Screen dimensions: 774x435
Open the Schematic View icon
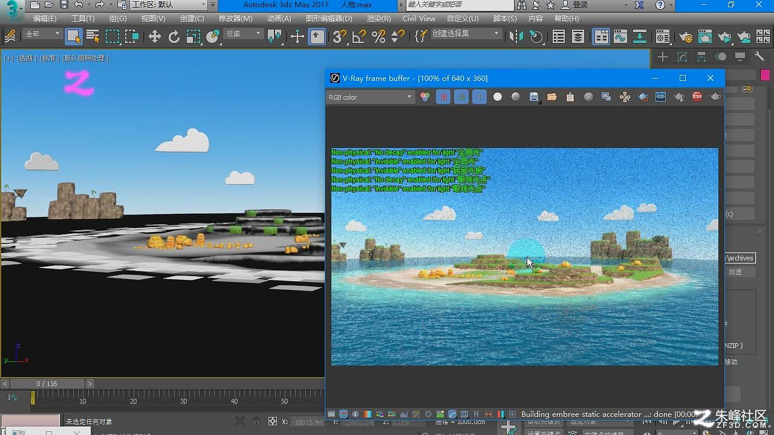(640, 37)
